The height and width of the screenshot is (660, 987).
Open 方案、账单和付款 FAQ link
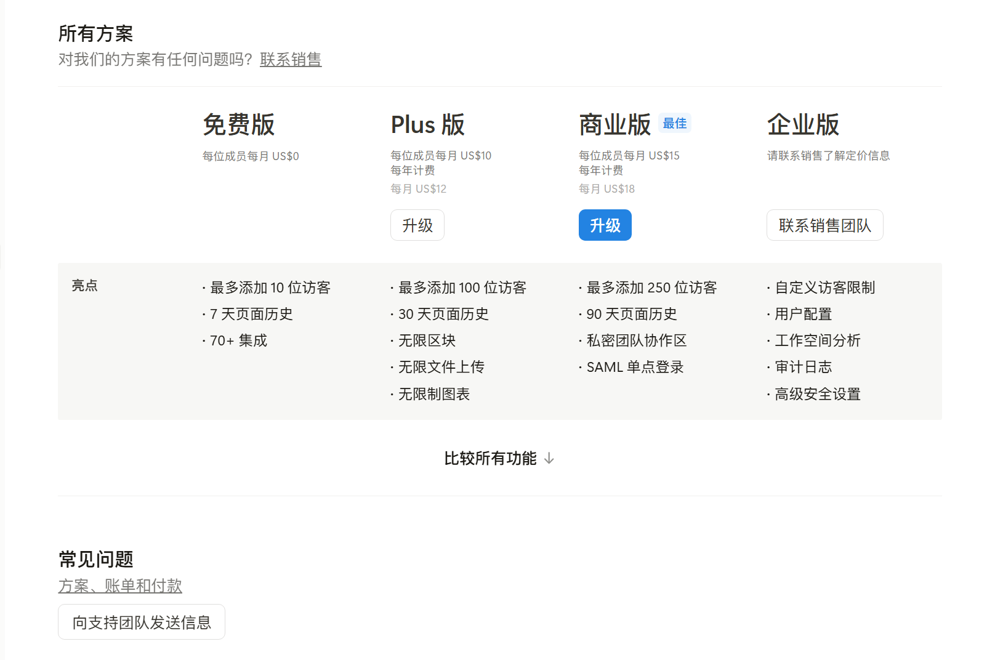pyautogui.click(x=120, y=586)
